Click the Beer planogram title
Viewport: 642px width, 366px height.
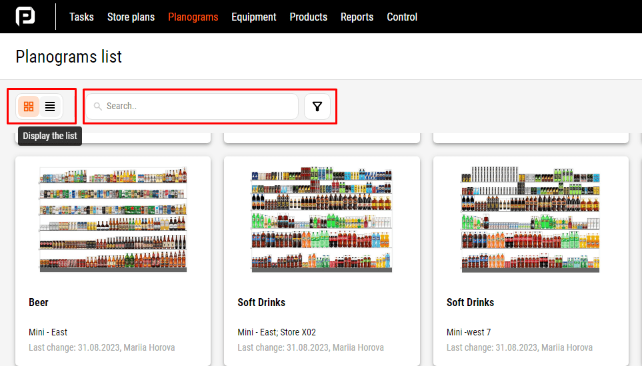coord(39,302)
